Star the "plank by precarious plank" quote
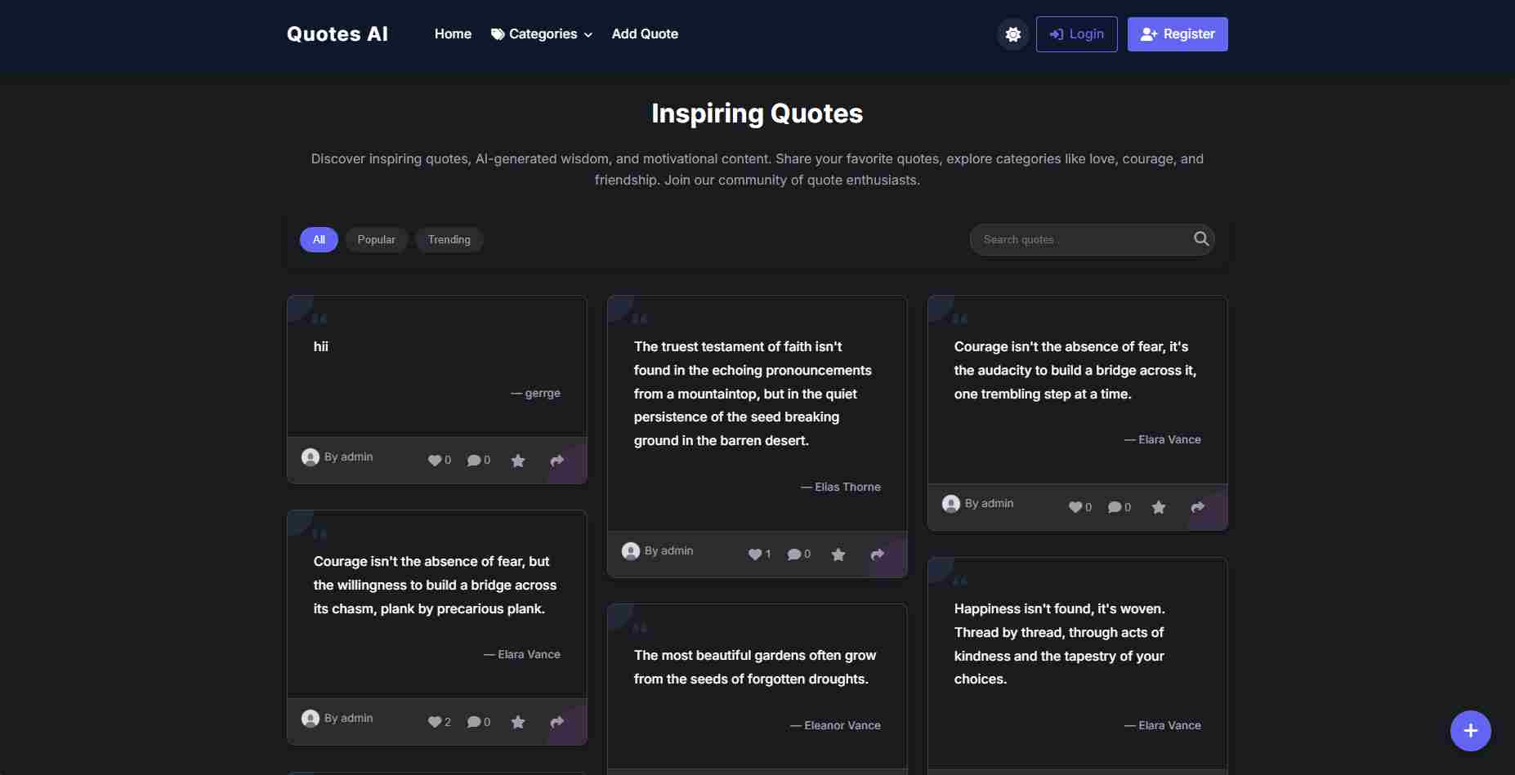 517,722
